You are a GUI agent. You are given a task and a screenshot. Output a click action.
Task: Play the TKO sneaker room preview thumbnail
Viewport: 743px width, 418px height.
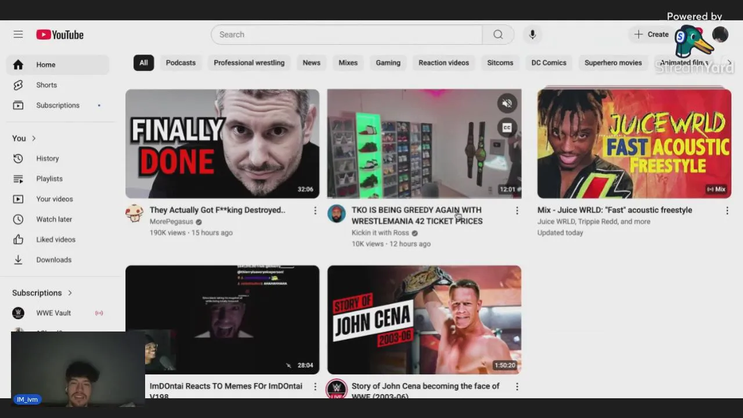tap(424, 144)
